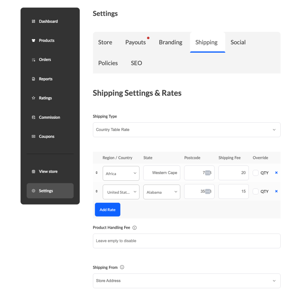Click the Ratings star icon
This screenshot has height=297, width=306.
[33, 98]
